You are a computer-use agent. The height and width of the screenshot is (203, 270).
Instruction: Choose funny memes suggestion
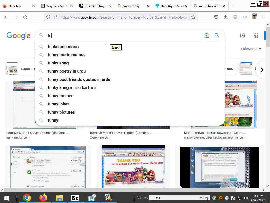(130, 96)
